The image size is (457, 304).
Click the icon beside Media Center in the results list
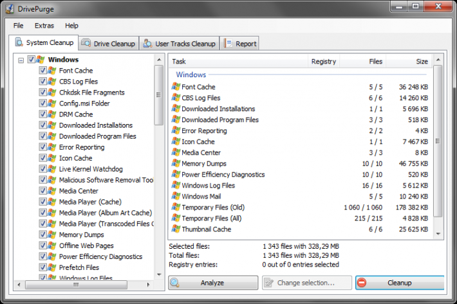click(x=176, y=152)
